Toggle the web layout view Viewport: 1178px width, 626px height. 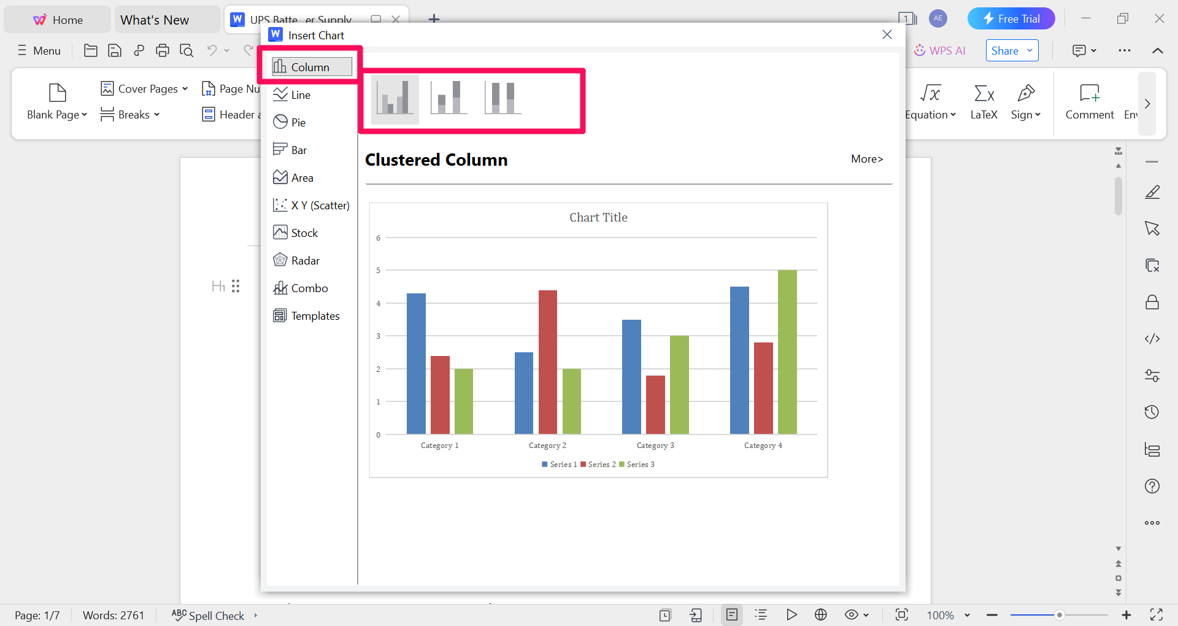[x=821, y=615]
